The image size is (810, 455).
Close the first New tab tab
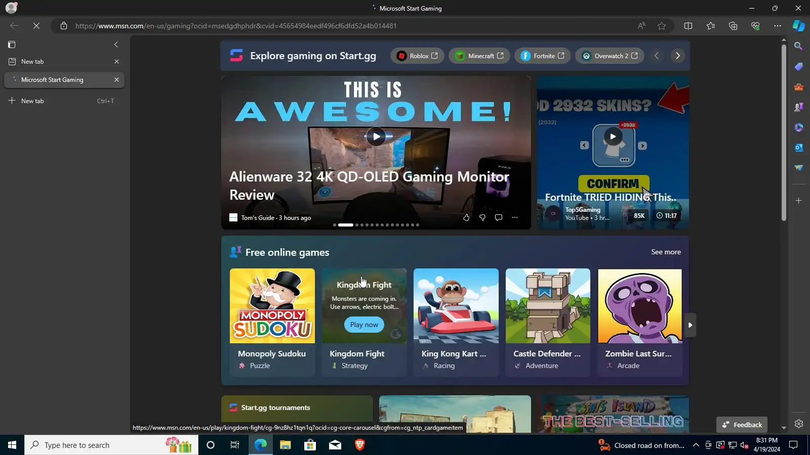(116, 62)
